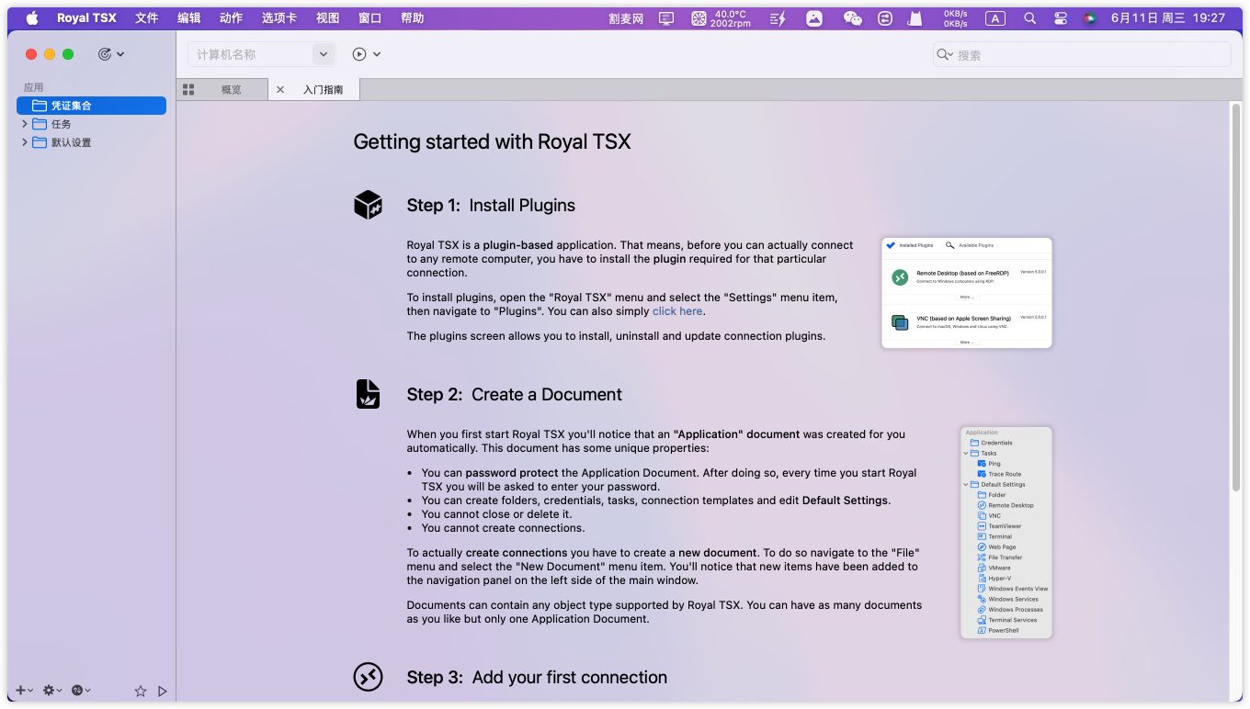Open the gear actions menu in sidebar footer

click(52, 691)
